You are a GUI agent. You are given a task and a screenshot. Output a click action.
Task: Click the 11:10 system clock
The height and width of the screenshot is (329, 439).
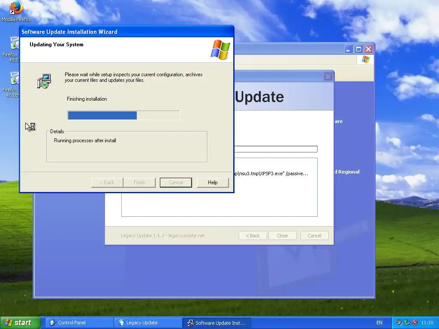tap(427, 323)
